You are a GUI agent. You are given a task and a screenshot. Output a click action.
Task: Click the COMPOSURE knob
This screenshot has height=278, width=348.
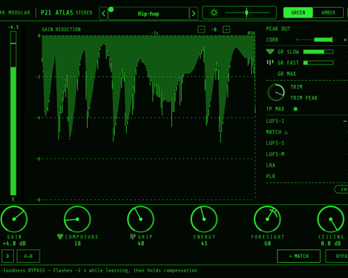77,219
